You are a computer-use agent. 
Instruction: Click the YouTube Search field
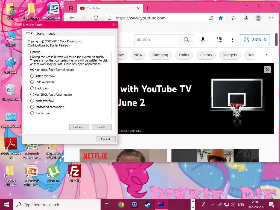(x=156, y=39)
